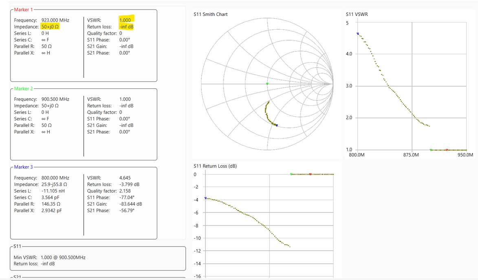This screenshot has height=280, width=478.
Task: Click the S11 Return Loss (dB) chart title
Action: point(215,166)
